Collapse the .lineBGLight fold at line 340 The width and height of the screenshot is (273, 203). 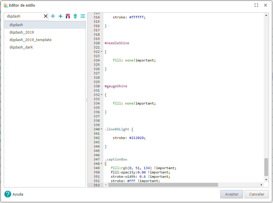click(x=101, y=129)
